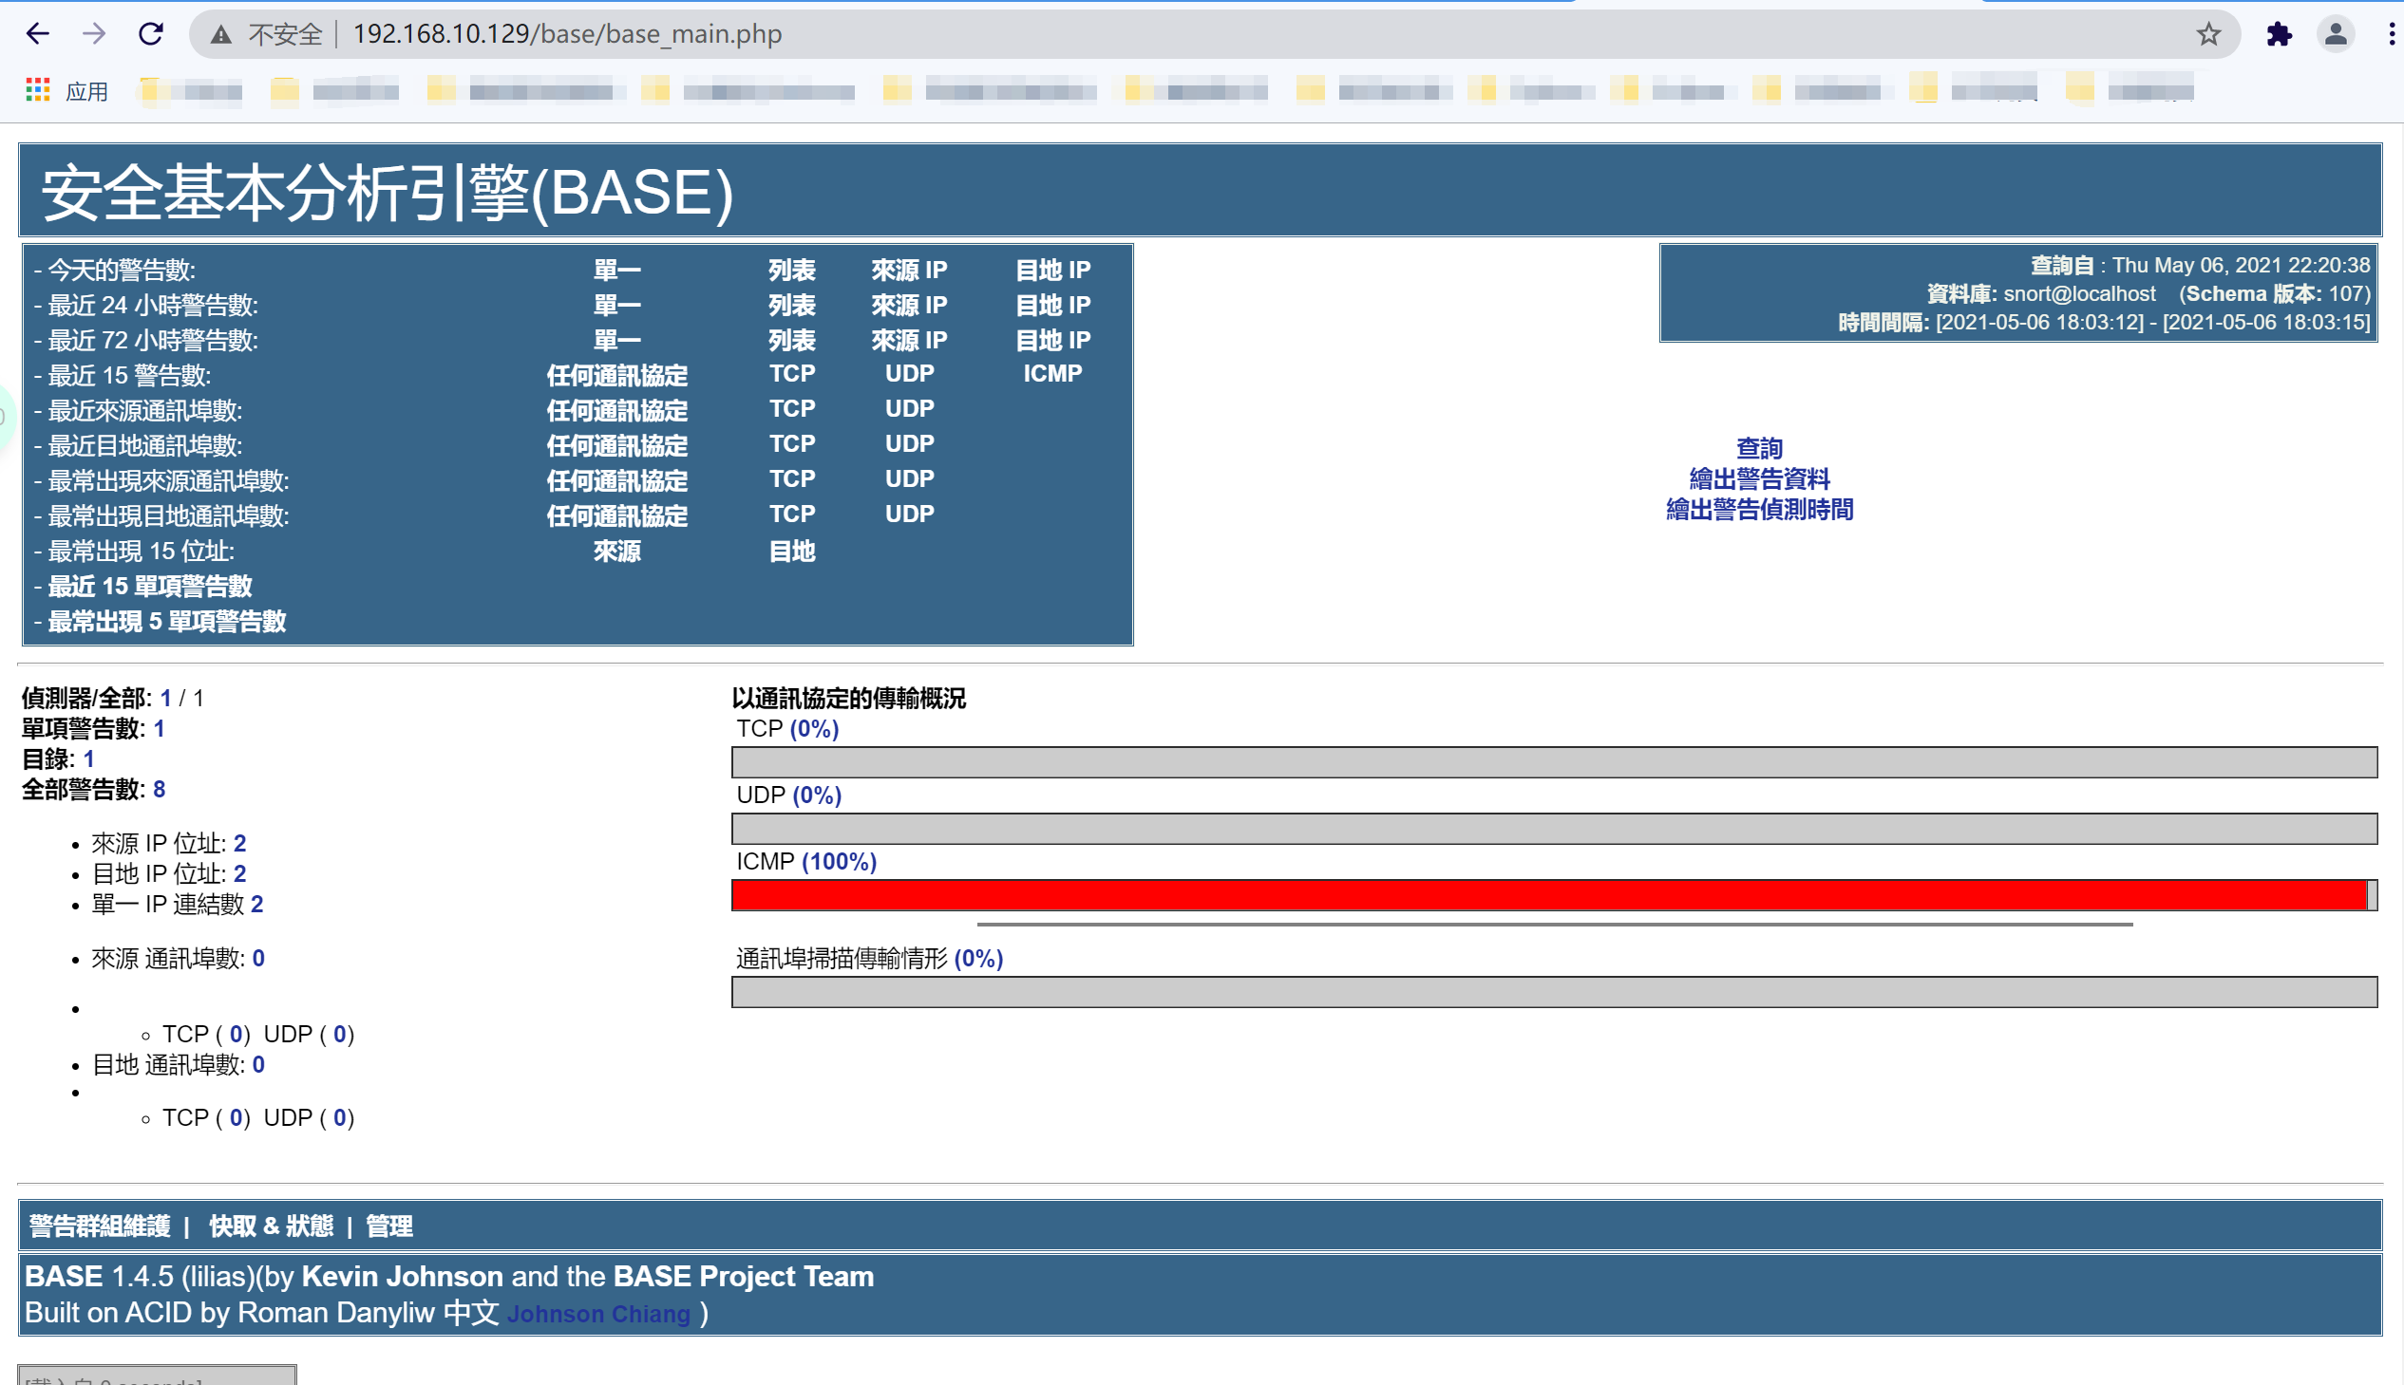This screenshot has height=1385, width=2404.
Task: Click the sensors count link 1
Action: click(165, 700)
